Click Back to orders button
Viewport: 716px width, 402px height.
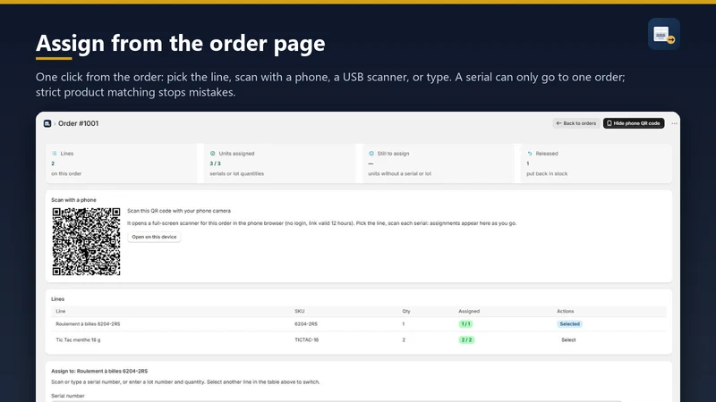576,123
